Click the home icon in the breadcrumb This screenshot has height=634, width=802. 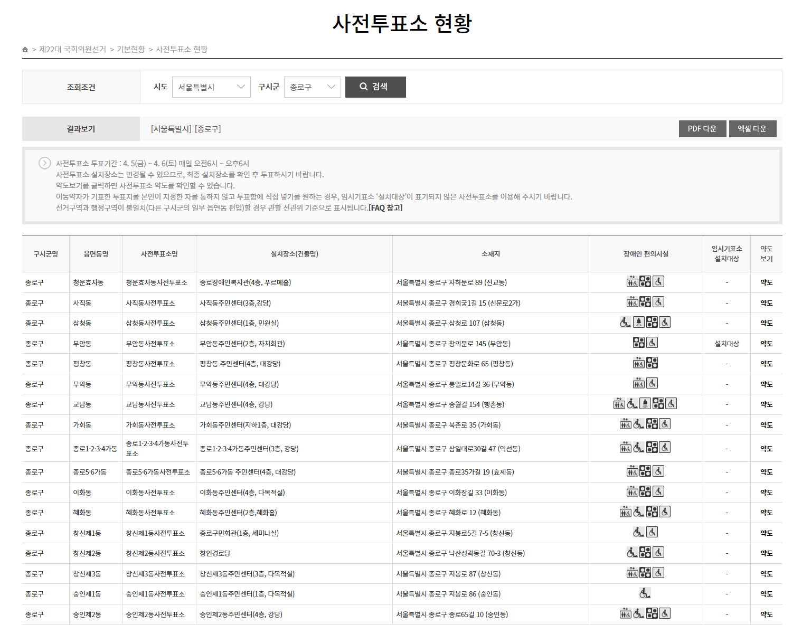point(25,50)
